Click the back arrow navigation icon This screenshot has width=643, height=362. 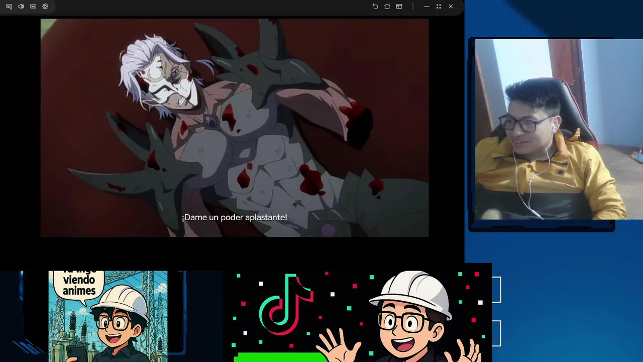tap(375, 7)
